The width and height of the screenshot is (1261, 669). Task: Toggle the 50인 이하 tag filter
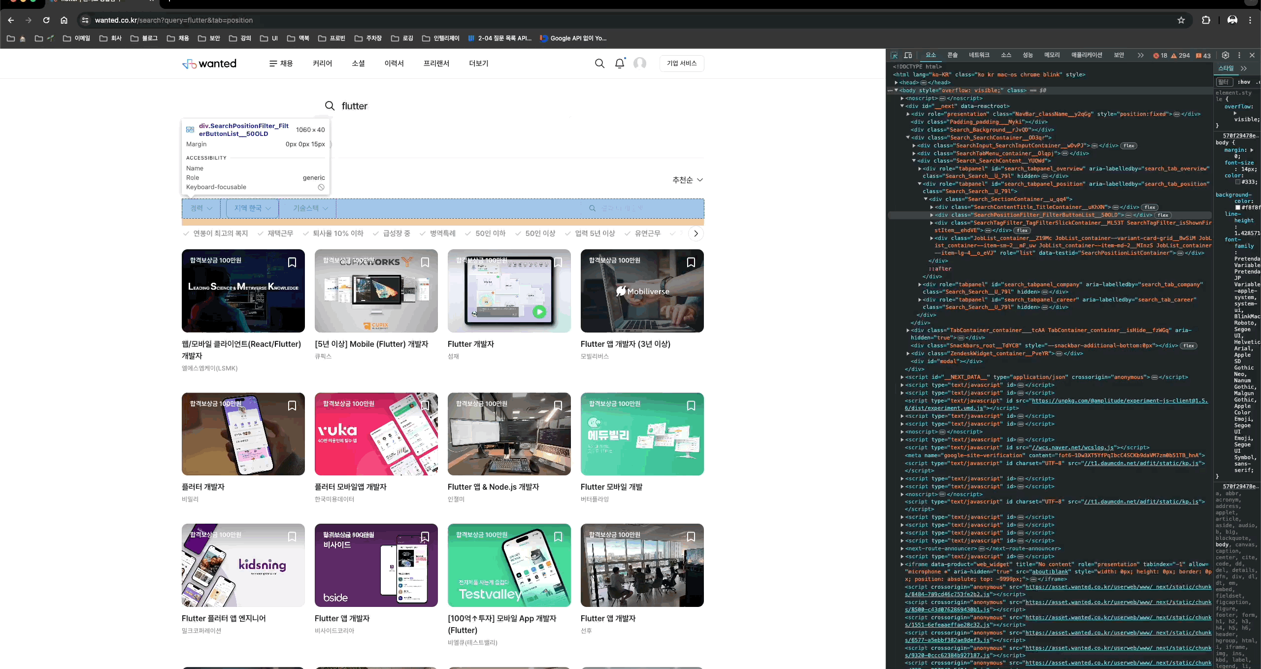pyautogui.click(x=486, y=234)
